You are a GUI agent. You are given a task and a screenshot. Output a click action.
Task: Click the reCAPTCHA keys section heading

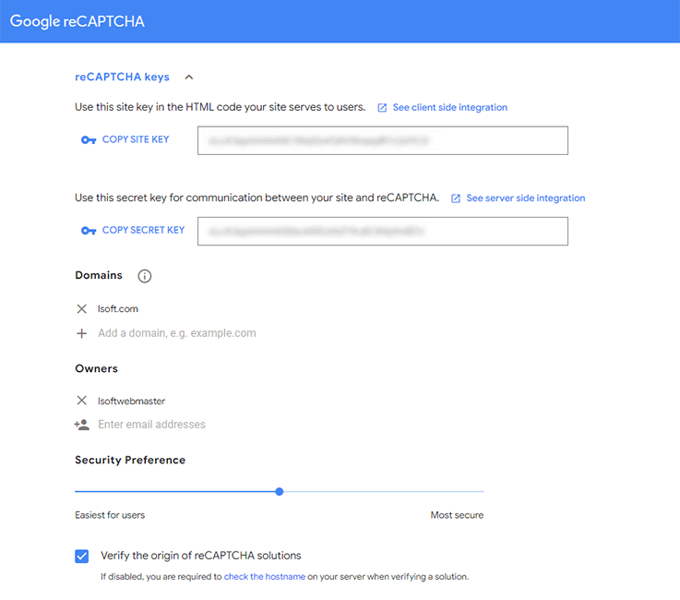pos(122,78)
